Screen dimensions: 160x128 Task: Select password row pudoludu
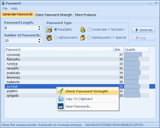tap(77, 73)
